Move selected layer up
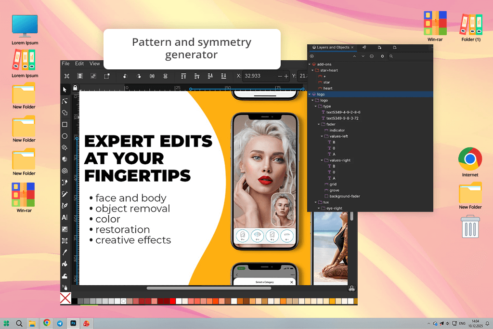 pyautogui.click(x=354, y=56)
